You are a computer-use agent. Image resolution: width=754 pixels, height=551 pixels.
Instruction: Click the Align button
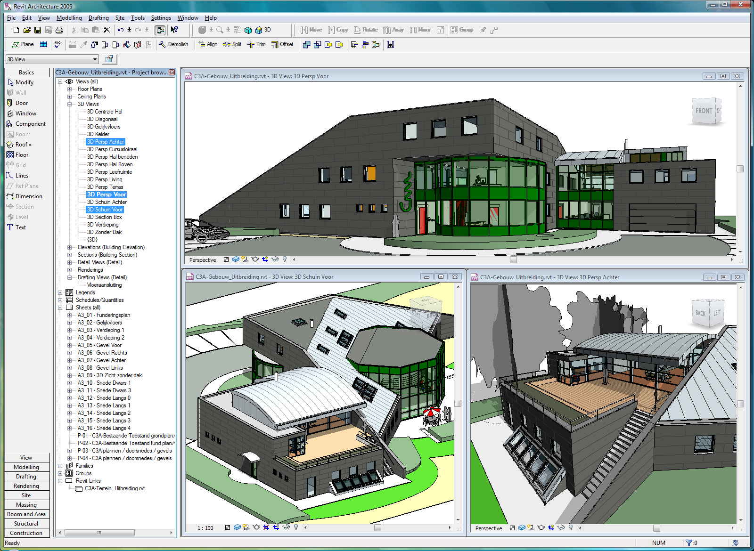pos(208,44)
